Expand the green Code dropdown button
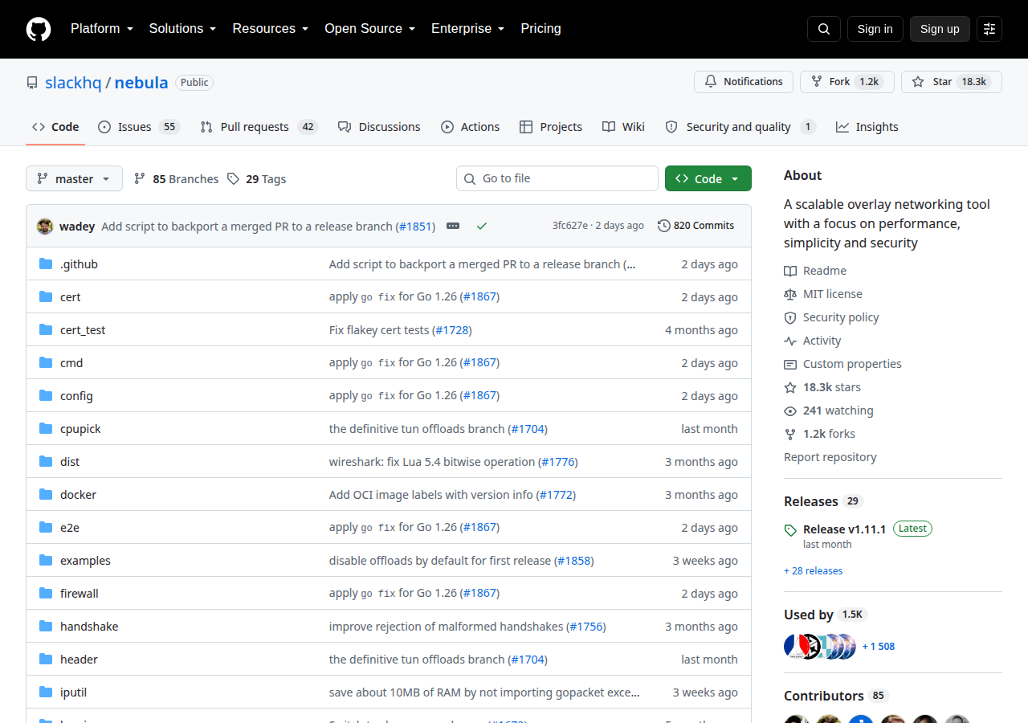 pyautogui.click(x=708, y=178)
